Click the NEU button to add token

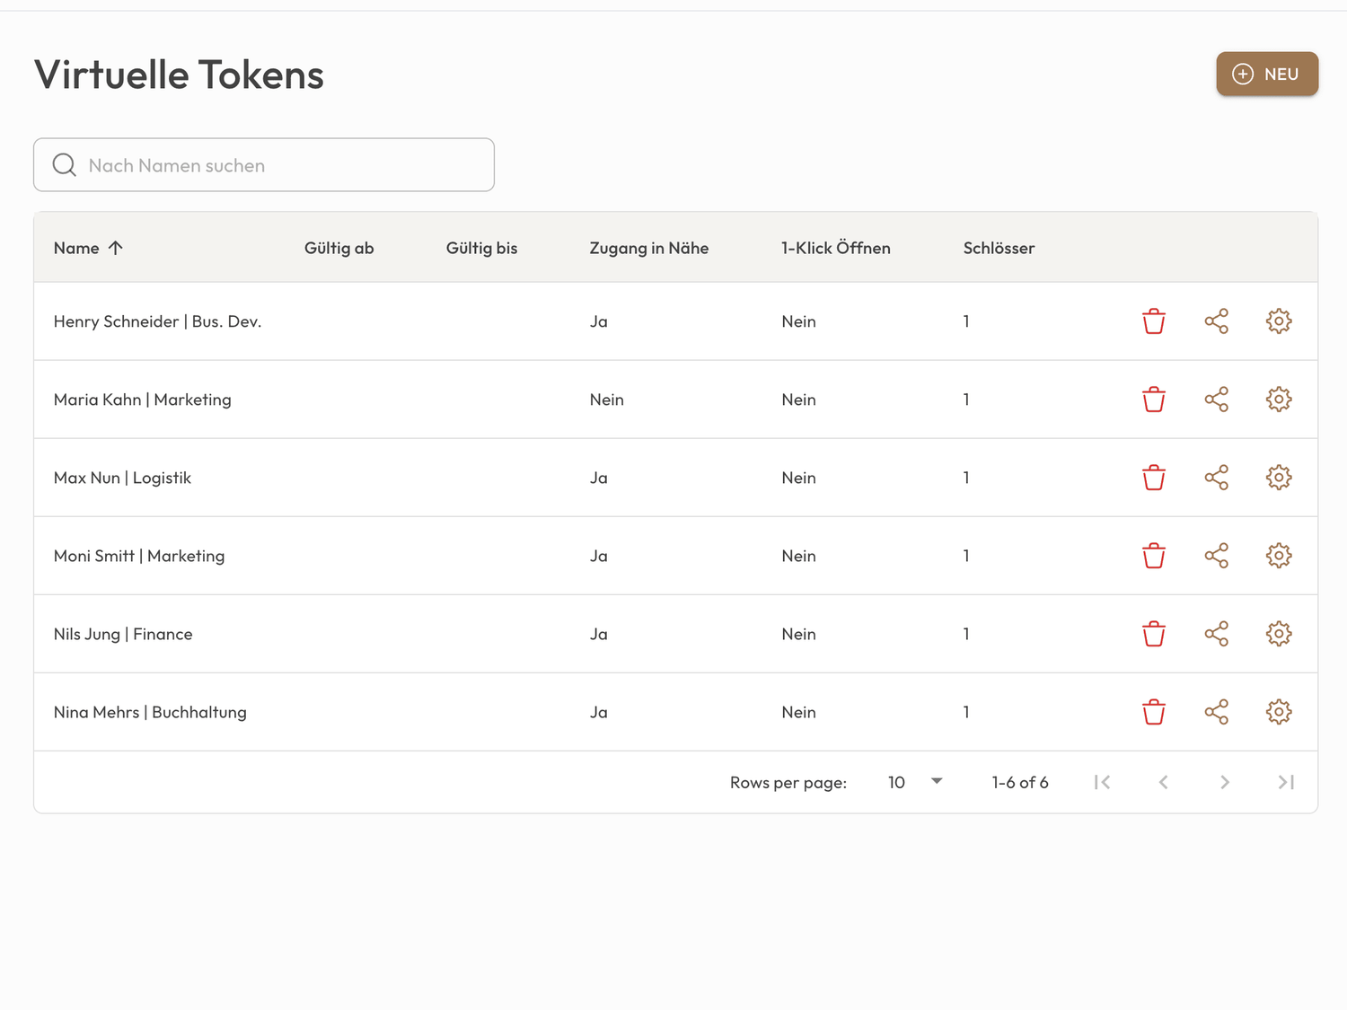point(1266,74)
